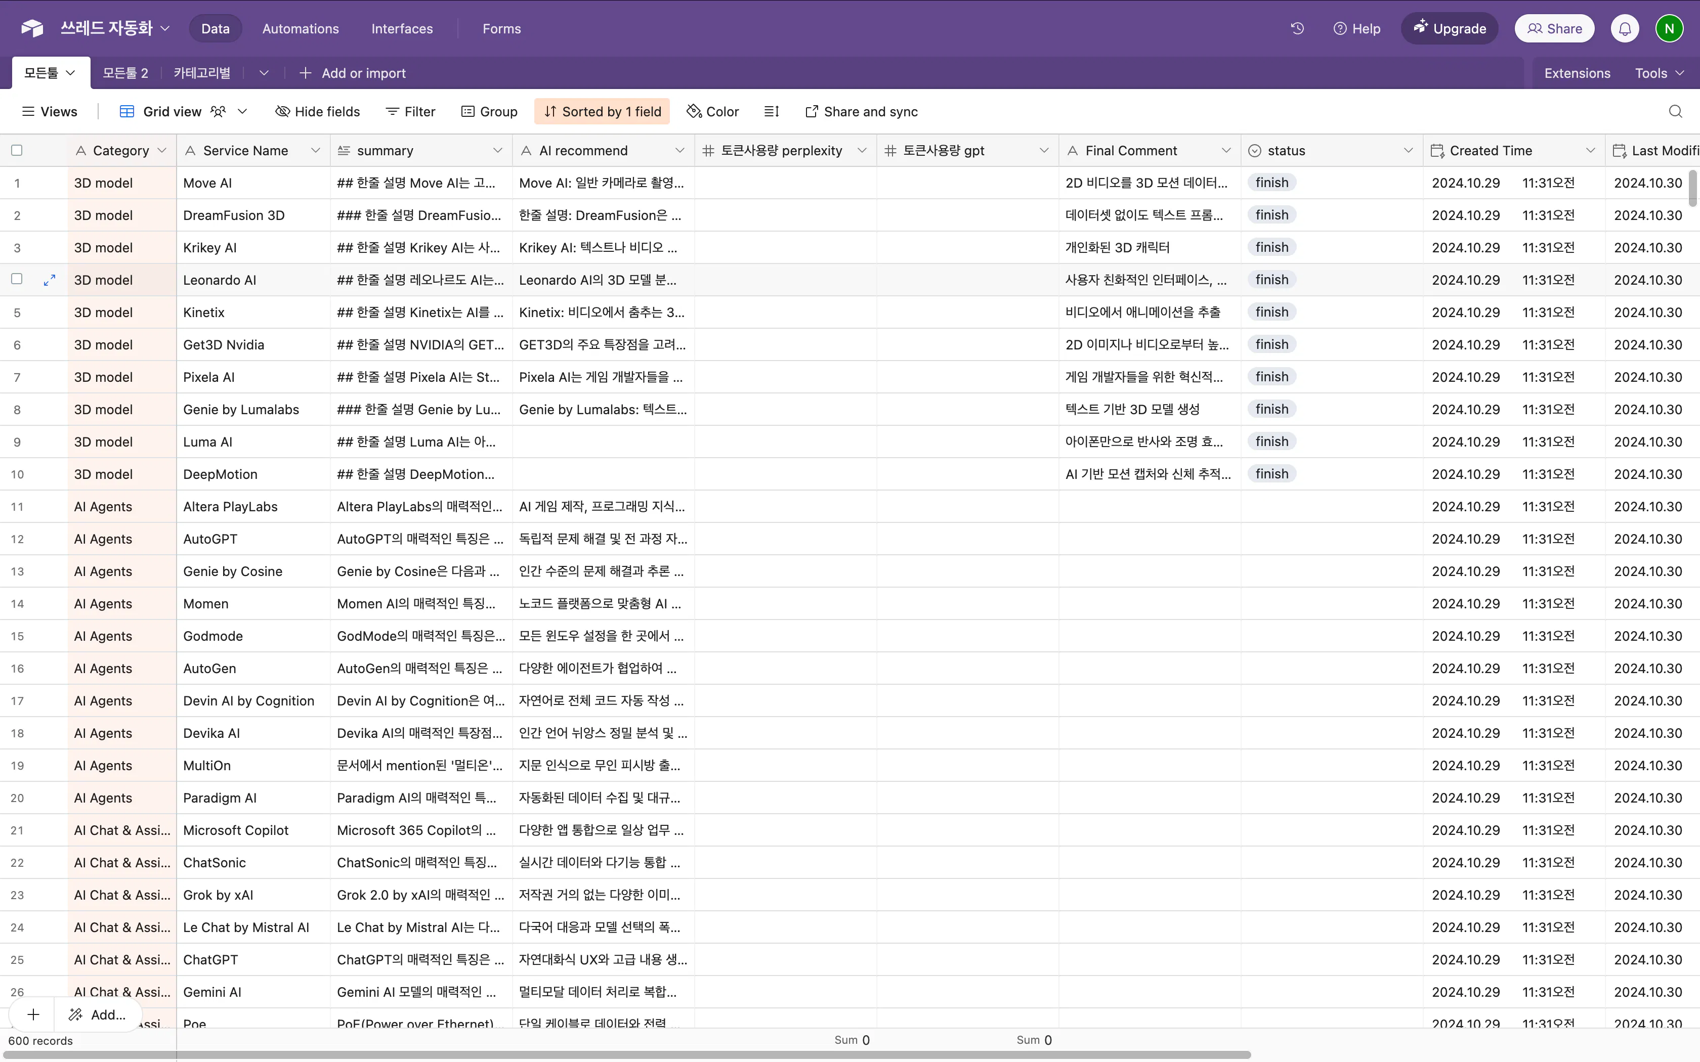Screen dimensions: 1700x1062
Task: Open Group records options
Action: click(x=489, y=112)
